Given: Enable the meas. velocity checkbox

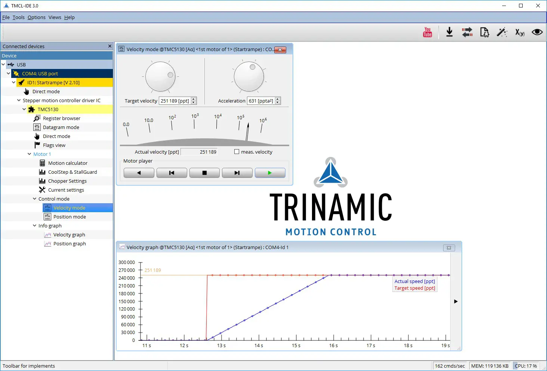Looking at the screenshot, I should point(237,151).
